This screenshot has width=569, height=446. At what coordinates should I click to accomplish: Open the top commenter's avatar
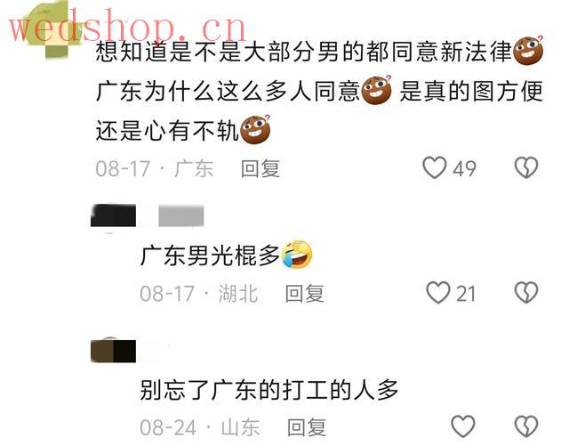(x=51, y=29)
